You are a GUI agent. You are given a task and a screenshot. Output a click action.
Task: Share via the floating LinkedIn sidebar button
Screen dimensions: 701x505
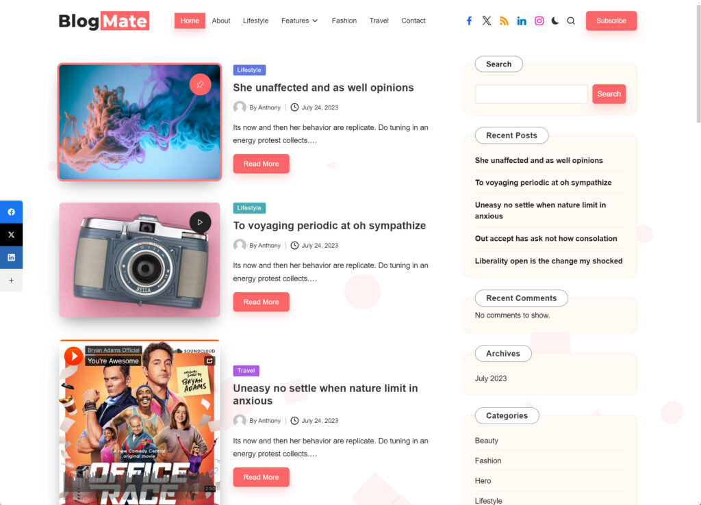[11, 257]
